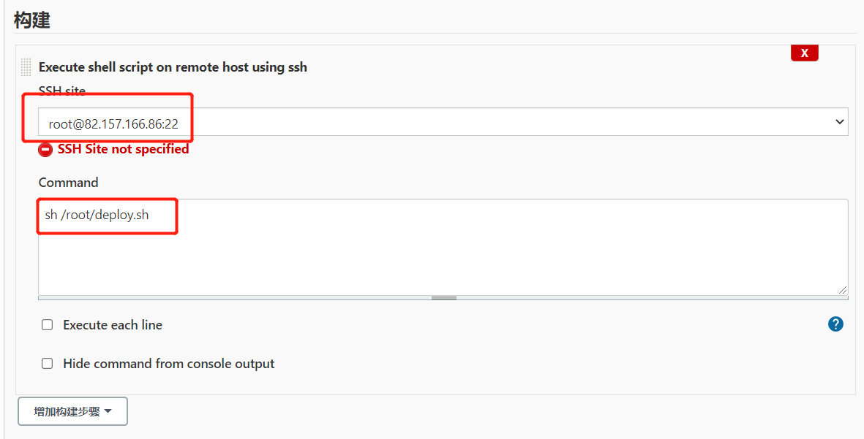Screen dimensions: 864x439
Task: Tick Hide command from console output checkbox
Action: pos(48,363)
